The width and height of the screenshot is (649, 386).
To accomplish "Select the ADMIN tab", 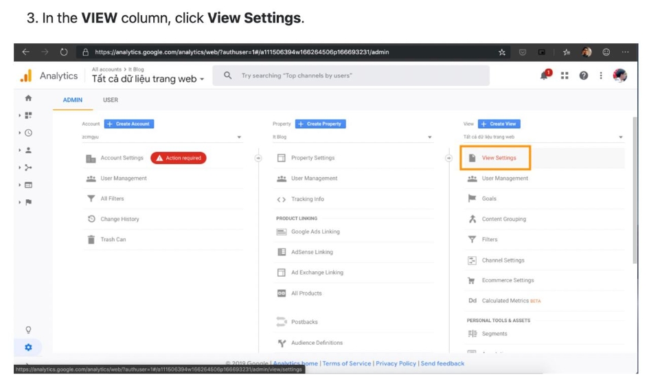I will [73, 100].
